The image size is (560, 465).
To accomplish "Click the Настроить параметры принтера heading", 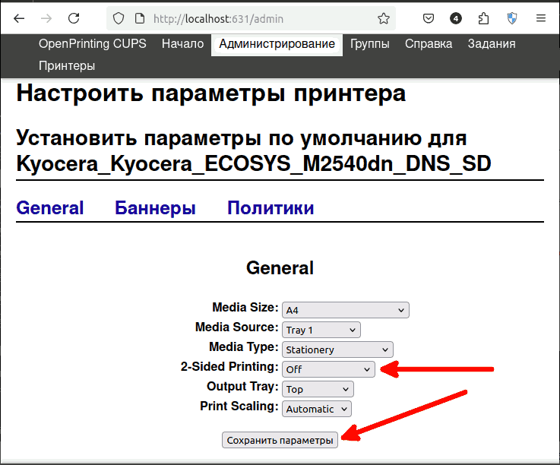I will click(x=211, y=93).
